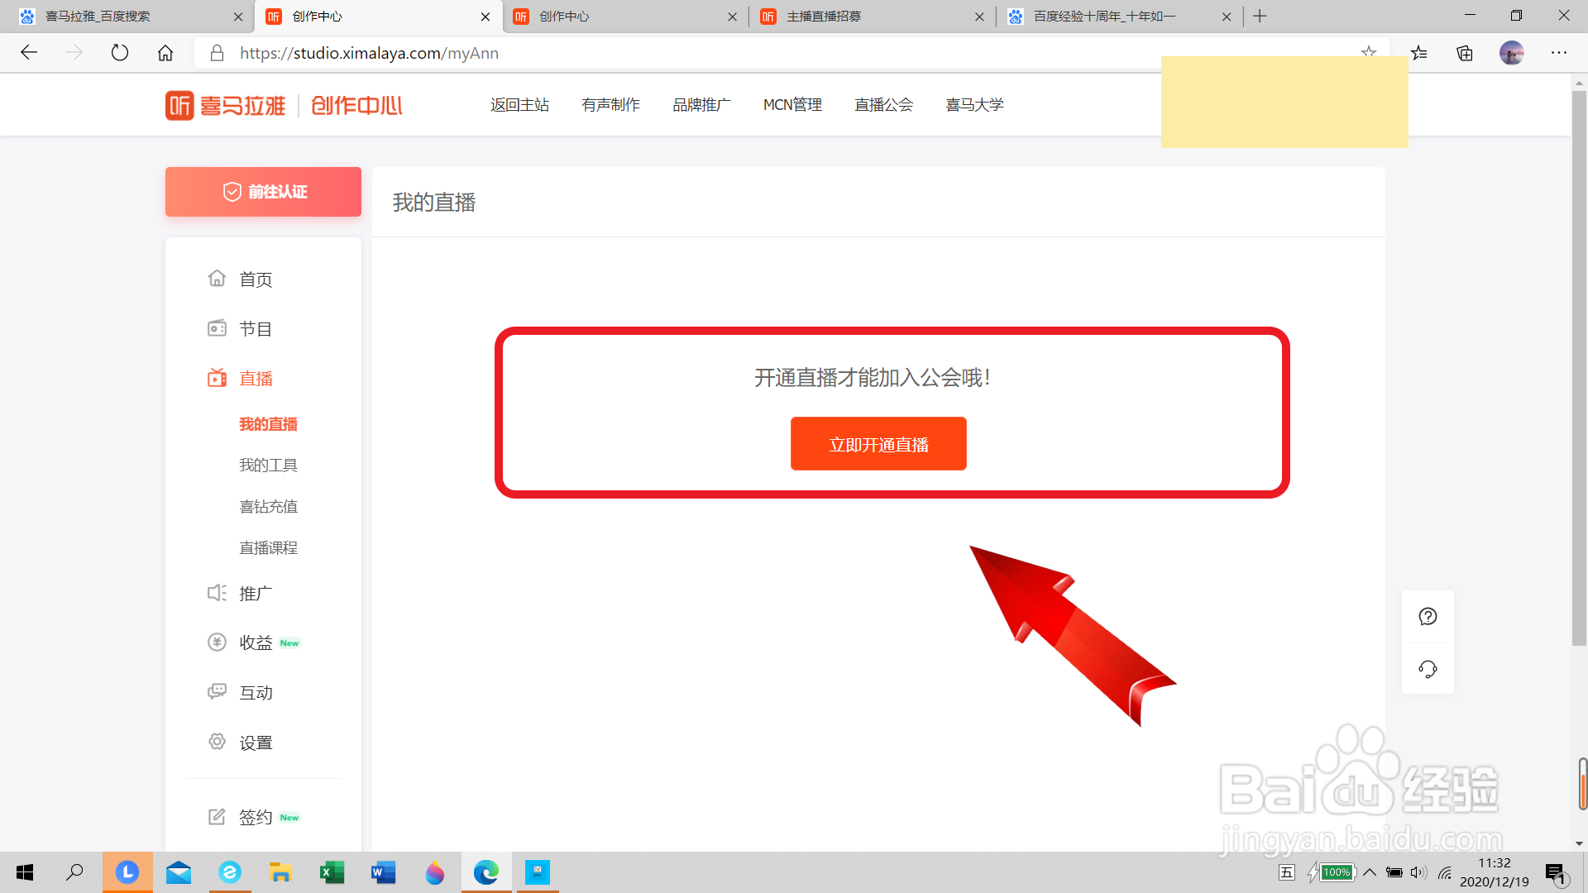Screen dimensions: 1588x893
Task: Open the 推广 megaphone icon
Action: click(x=217, y=593)
